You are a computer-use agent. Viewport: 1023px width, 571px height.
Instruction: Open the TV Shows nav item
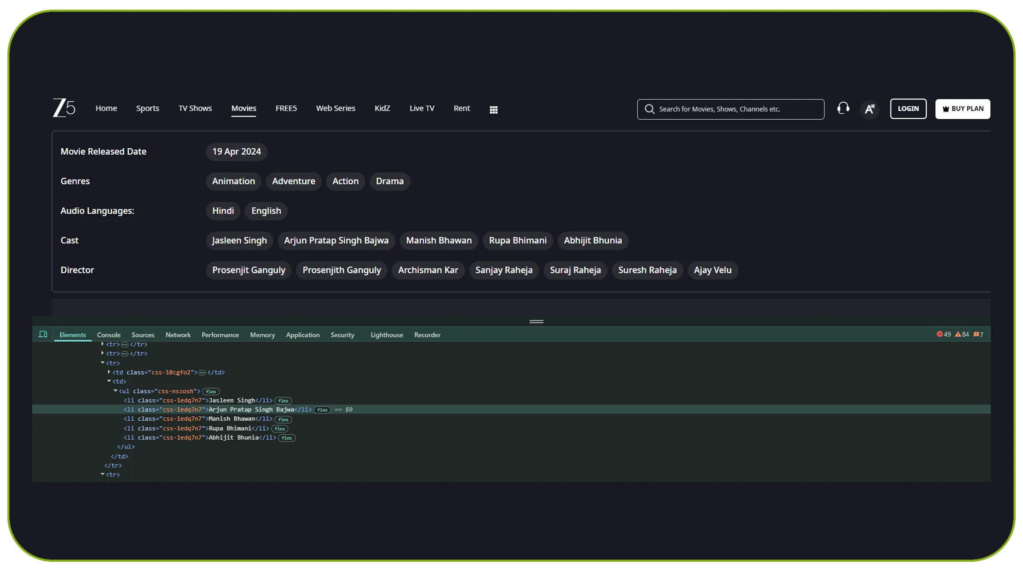click(x=195, y=108)
